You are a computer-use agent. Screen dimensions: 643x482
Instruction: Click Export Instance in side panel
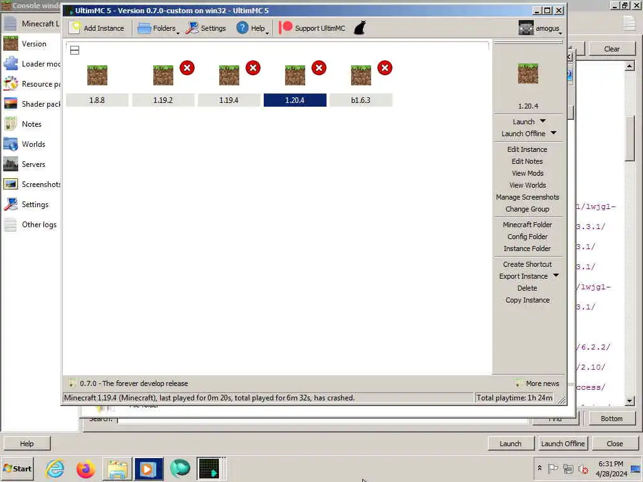click(x=523, y=276)
